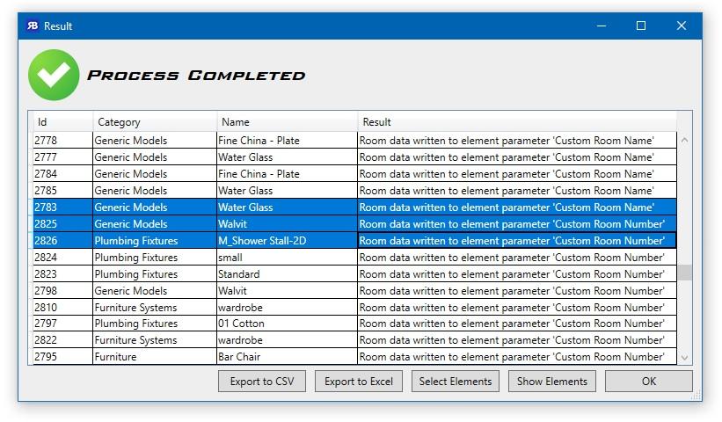Confirm with the OK button
Screen dimensions: 722x422
tap(649, 381)
